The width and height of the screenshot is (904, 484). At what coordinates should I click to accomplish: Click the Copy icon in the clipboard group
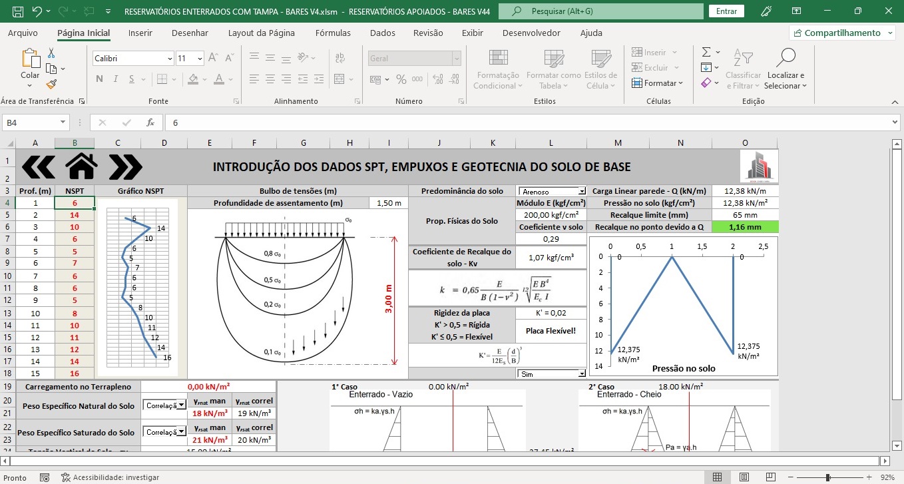pyautogui.click(x=51, y=69)
